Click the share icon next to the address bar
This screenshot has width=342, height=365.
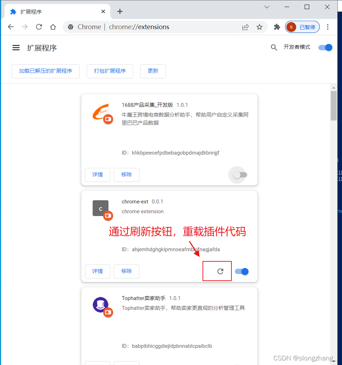coord(245,27)
